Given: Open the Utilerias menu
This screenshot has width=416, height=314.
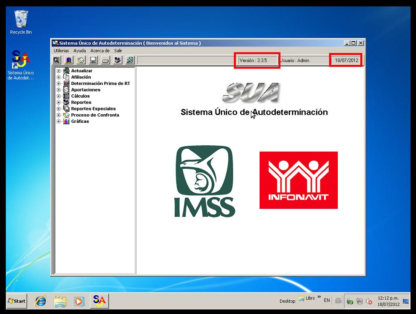Looking at the screenshot, I should 61,50.
